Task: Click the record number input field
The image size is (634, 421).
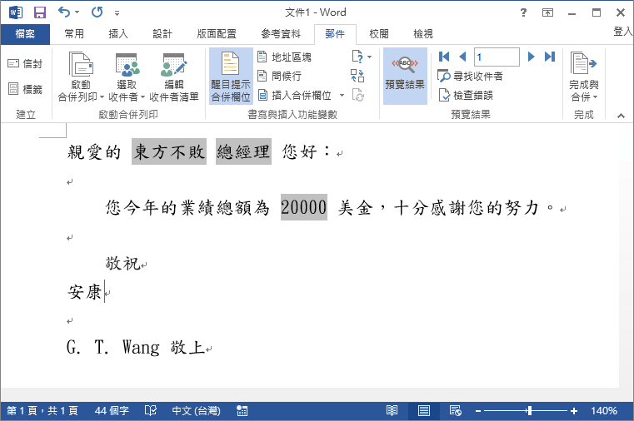Action: [x=497, y=57]
